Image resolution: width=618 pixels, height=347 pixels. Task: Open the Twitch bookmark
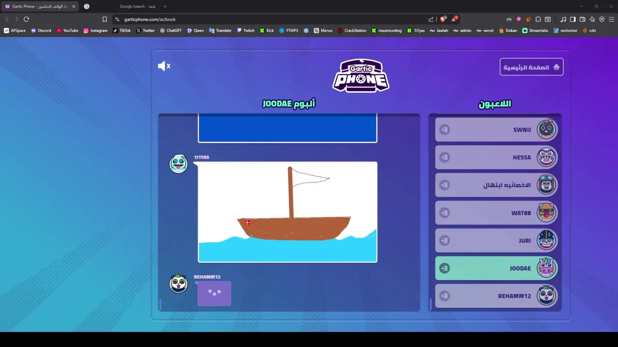click(245, 30)
